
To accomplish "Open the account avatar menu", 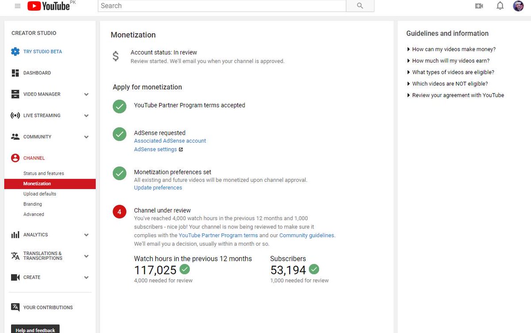I will click(518, 6).
